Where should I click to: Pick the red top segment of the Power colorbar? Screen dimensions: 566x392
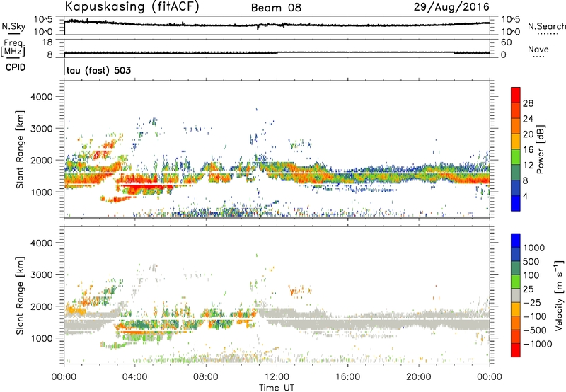coord(516,95)
